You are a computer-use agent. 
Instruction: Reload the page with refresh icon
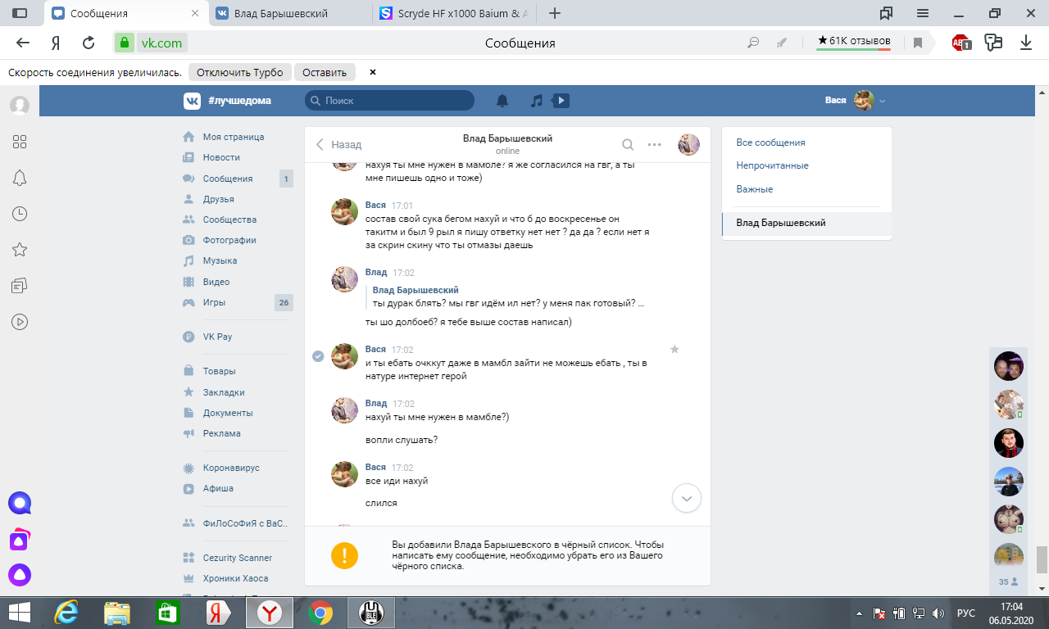click(x=89, y=43)
